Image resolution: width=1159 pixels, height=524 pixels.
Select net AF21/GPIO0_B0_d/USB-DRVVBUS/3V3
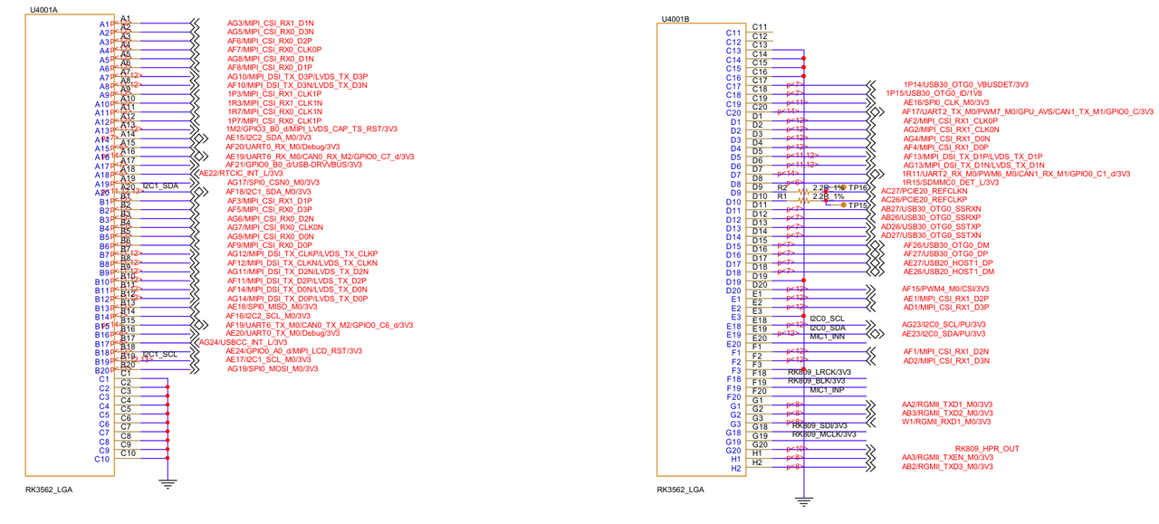coord(293,165)
